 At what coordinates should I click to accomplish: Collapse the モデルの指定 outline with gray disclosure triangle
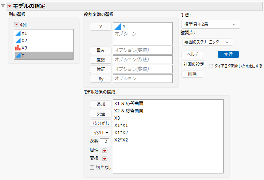point(3,6)
